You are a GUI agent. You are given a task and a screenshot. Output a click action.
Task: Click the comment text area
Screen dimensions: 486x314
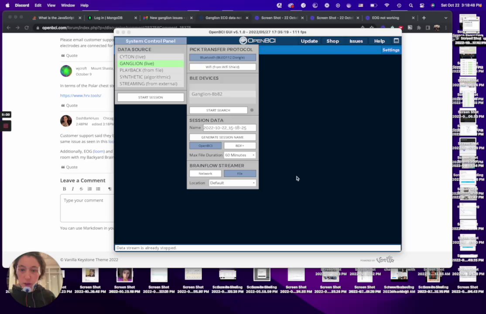tap(87, 208)
